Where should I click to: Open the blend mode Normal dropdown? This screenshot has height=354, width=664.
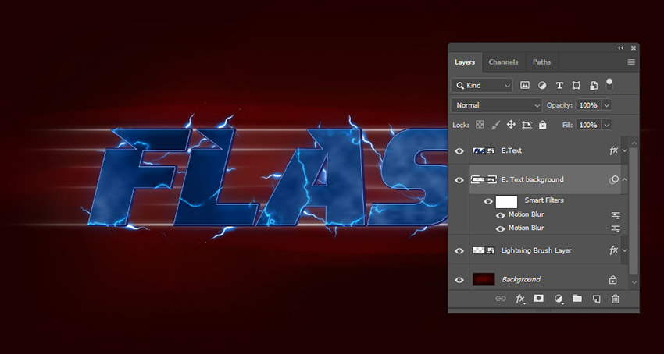[x=497, y=105]
